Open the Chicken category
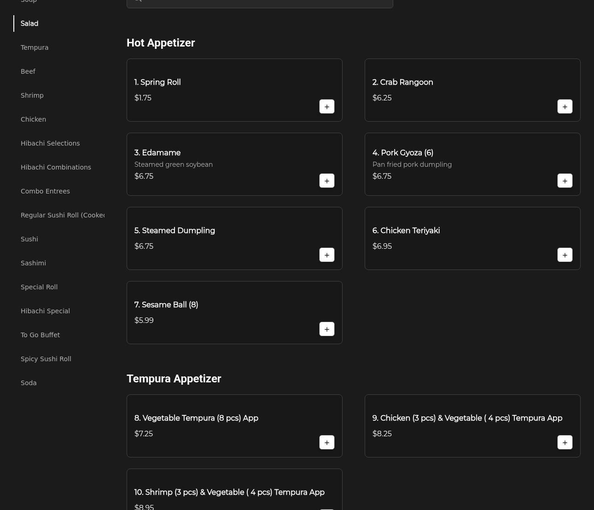This screenshot has width=594, height=510. pos(33,119)
